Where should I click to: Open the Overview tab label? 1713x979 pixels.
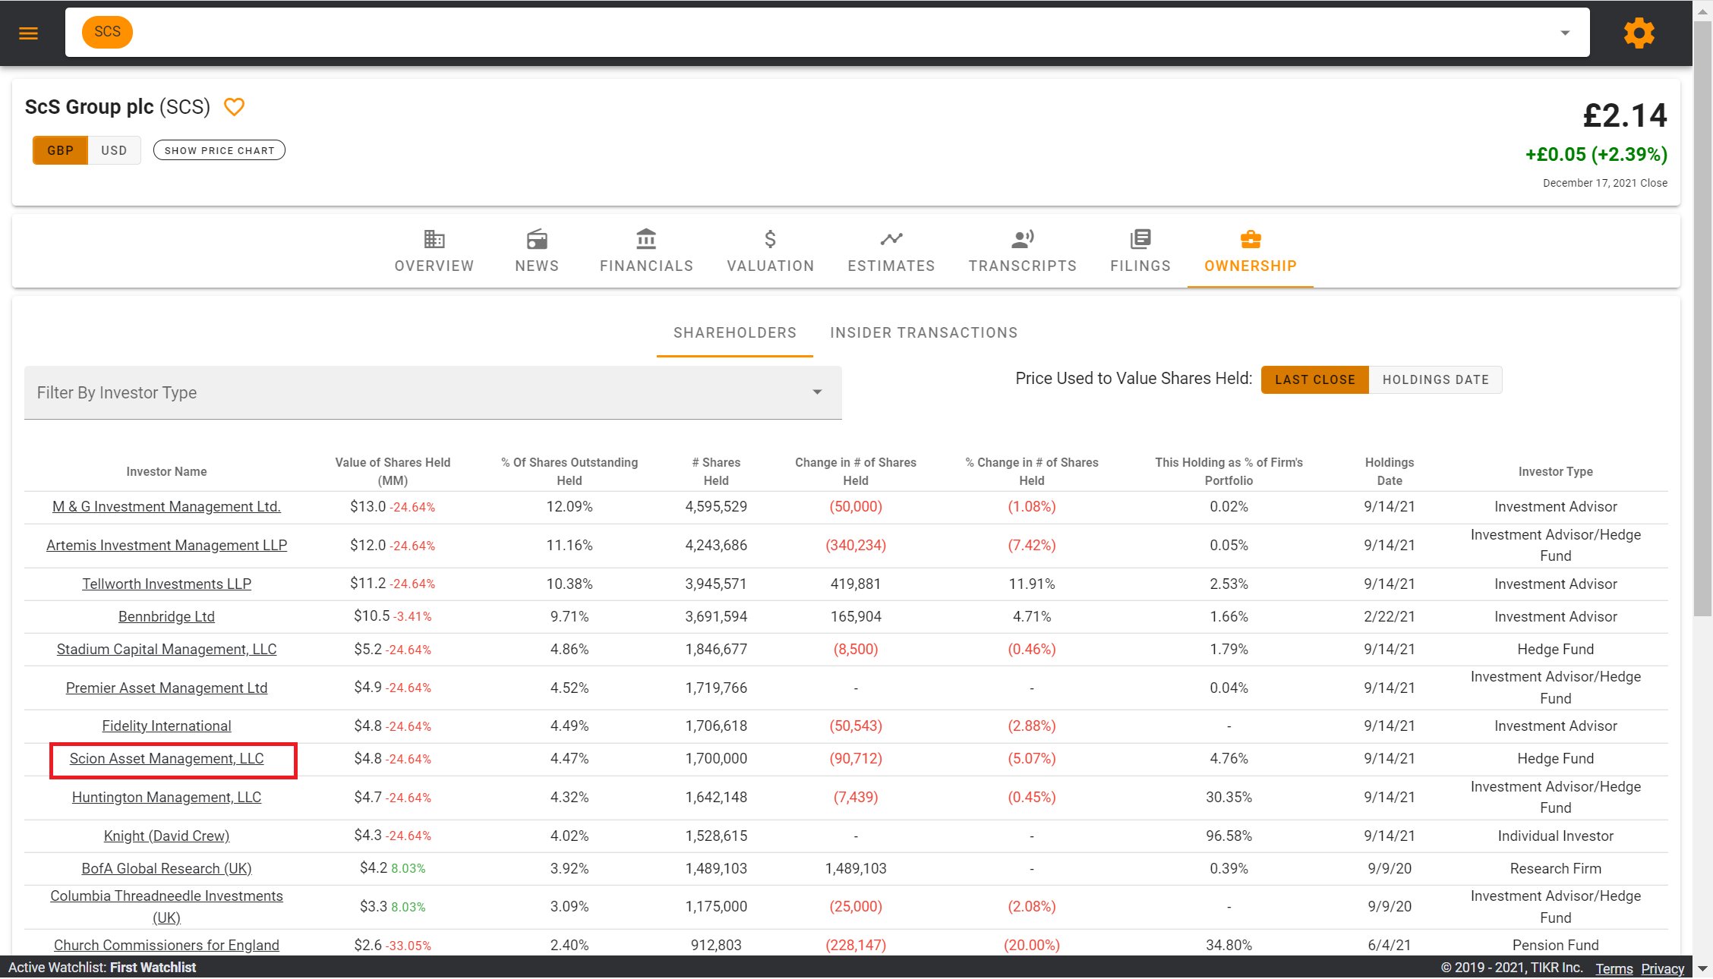click(434, 266)
